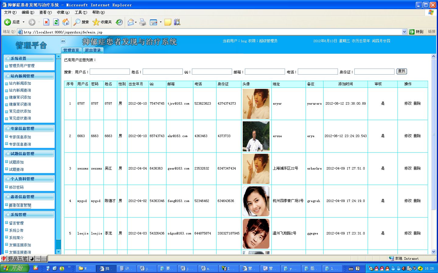Open the History icon

(119, 22)
